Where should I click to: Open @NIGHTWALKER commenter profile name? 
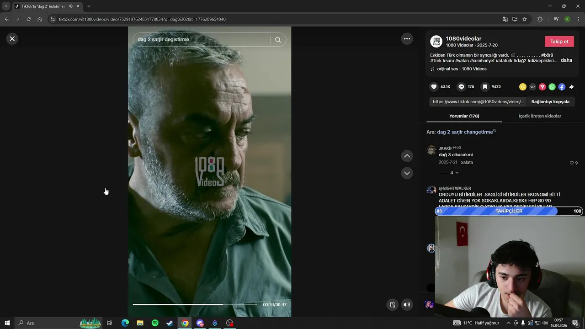click(x=455, y=188)
